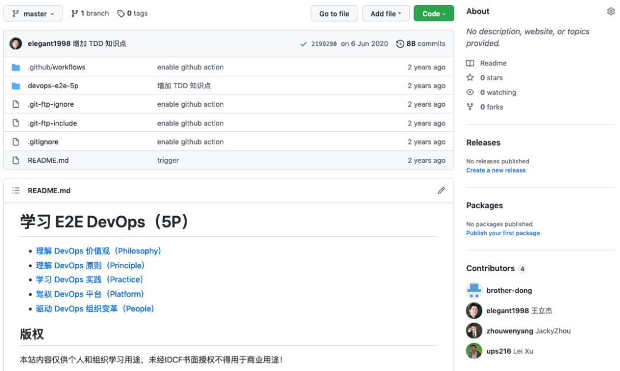This screenshot has height=371, width=620.
Task: Click the .github/workflows folder icon
Action: coord(16,67)
